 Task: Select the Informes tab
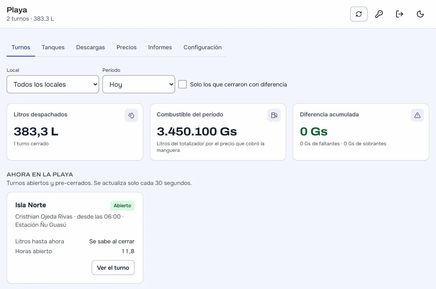pos(160,47)
